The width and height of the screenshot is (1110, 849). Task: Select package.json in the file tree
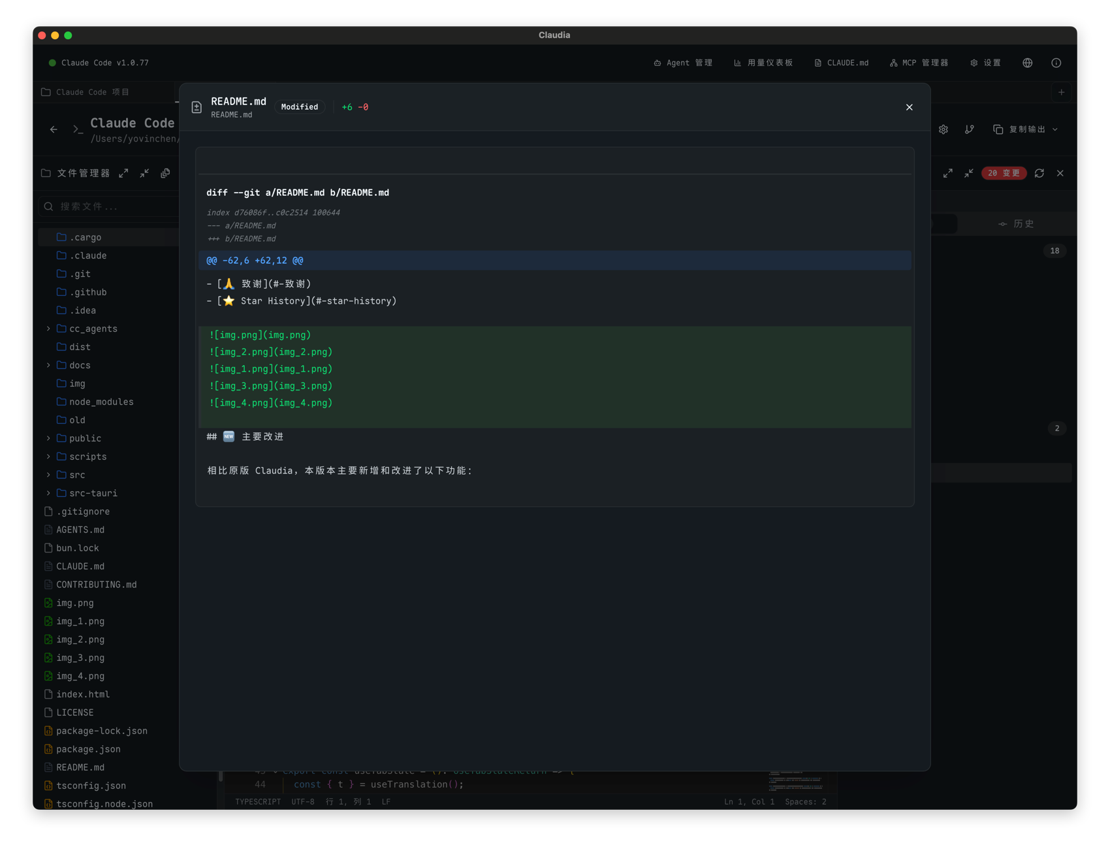[88, 749]
